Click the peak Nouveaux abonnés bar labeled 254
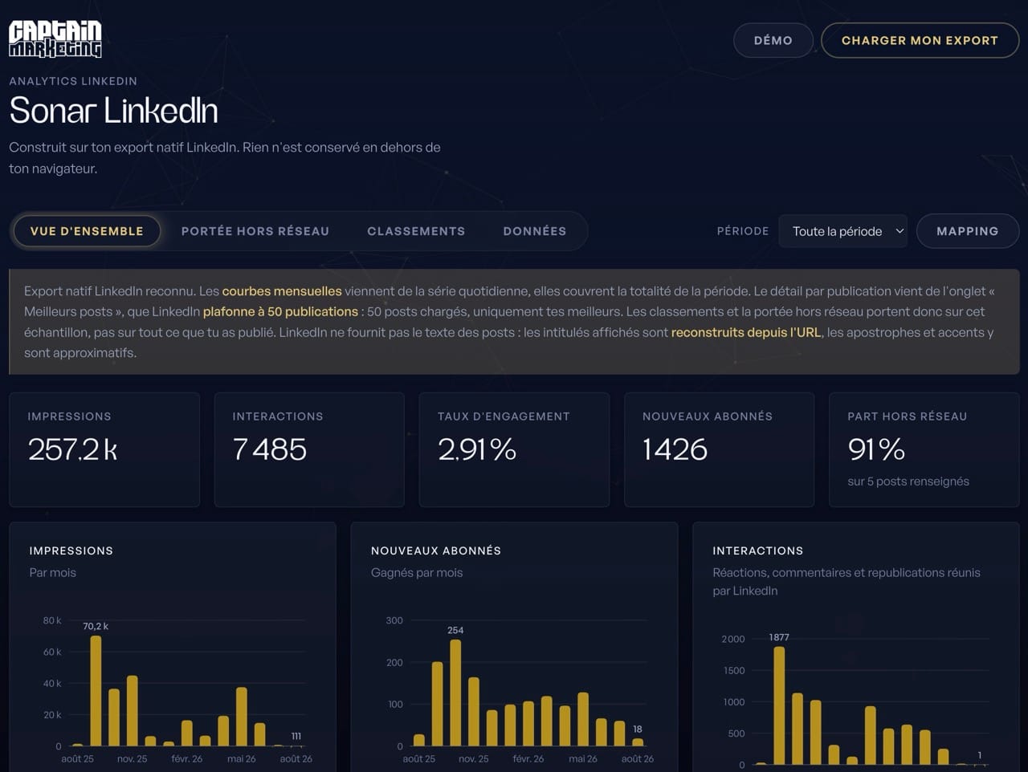This screenshot has width=1028, height=772. coord(455,693)
